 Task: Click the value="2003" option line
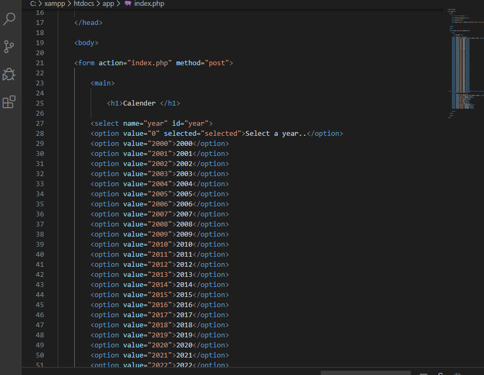[160, 174]
